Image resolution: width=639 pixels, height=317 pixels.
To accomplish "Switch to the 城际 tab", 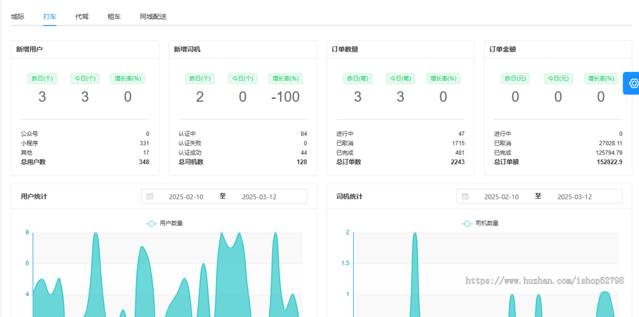I will (18, 16).
